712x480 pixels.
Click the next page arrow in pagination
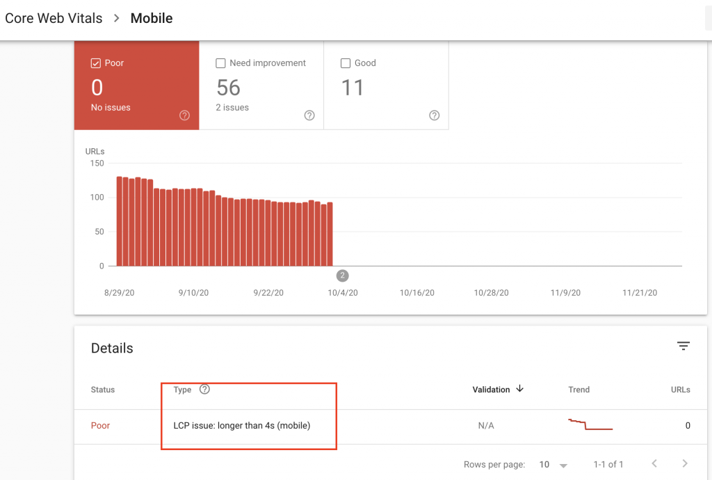(684, 464)
